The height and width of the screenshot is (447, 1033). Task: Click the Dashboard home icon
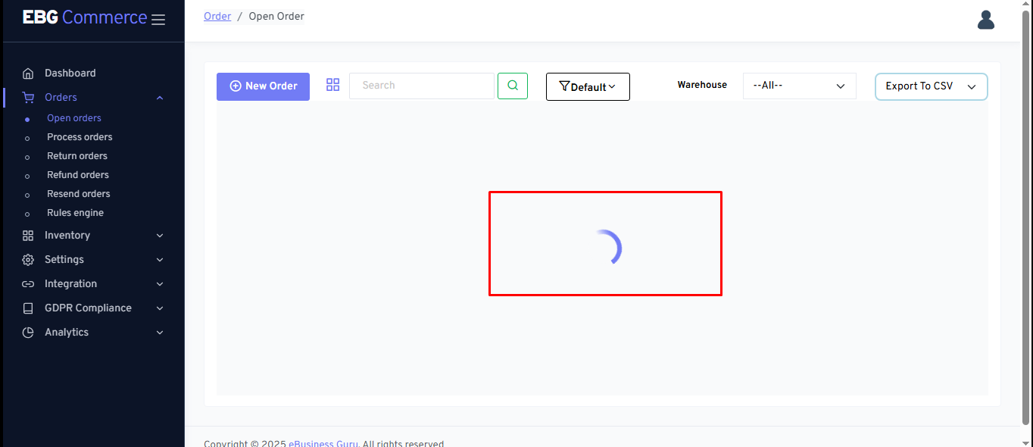tap(28, 73)
